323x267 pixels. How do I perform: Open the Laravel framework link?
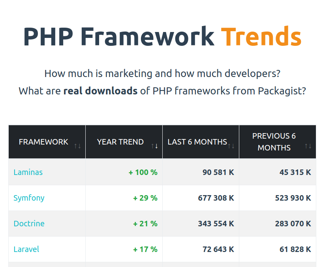(x=26, y=249)
